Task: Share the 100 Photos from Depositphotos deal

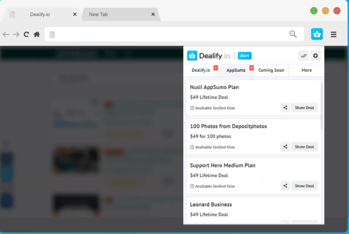Action: (285, 147)
